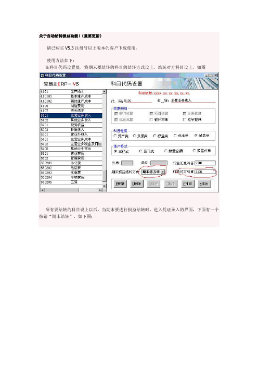Select the 损益类 radio button
The height and width of the screenshot is (366, 258).
tap(196, 136)
